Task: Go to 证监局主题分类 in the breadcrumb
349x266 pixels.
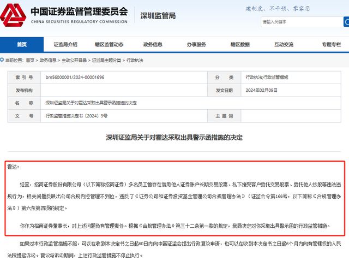Action: tap(107, 60)
